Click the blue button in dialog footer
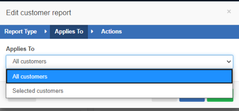The image size is (239, 111). pyautogui.click(x=192, y=100)
